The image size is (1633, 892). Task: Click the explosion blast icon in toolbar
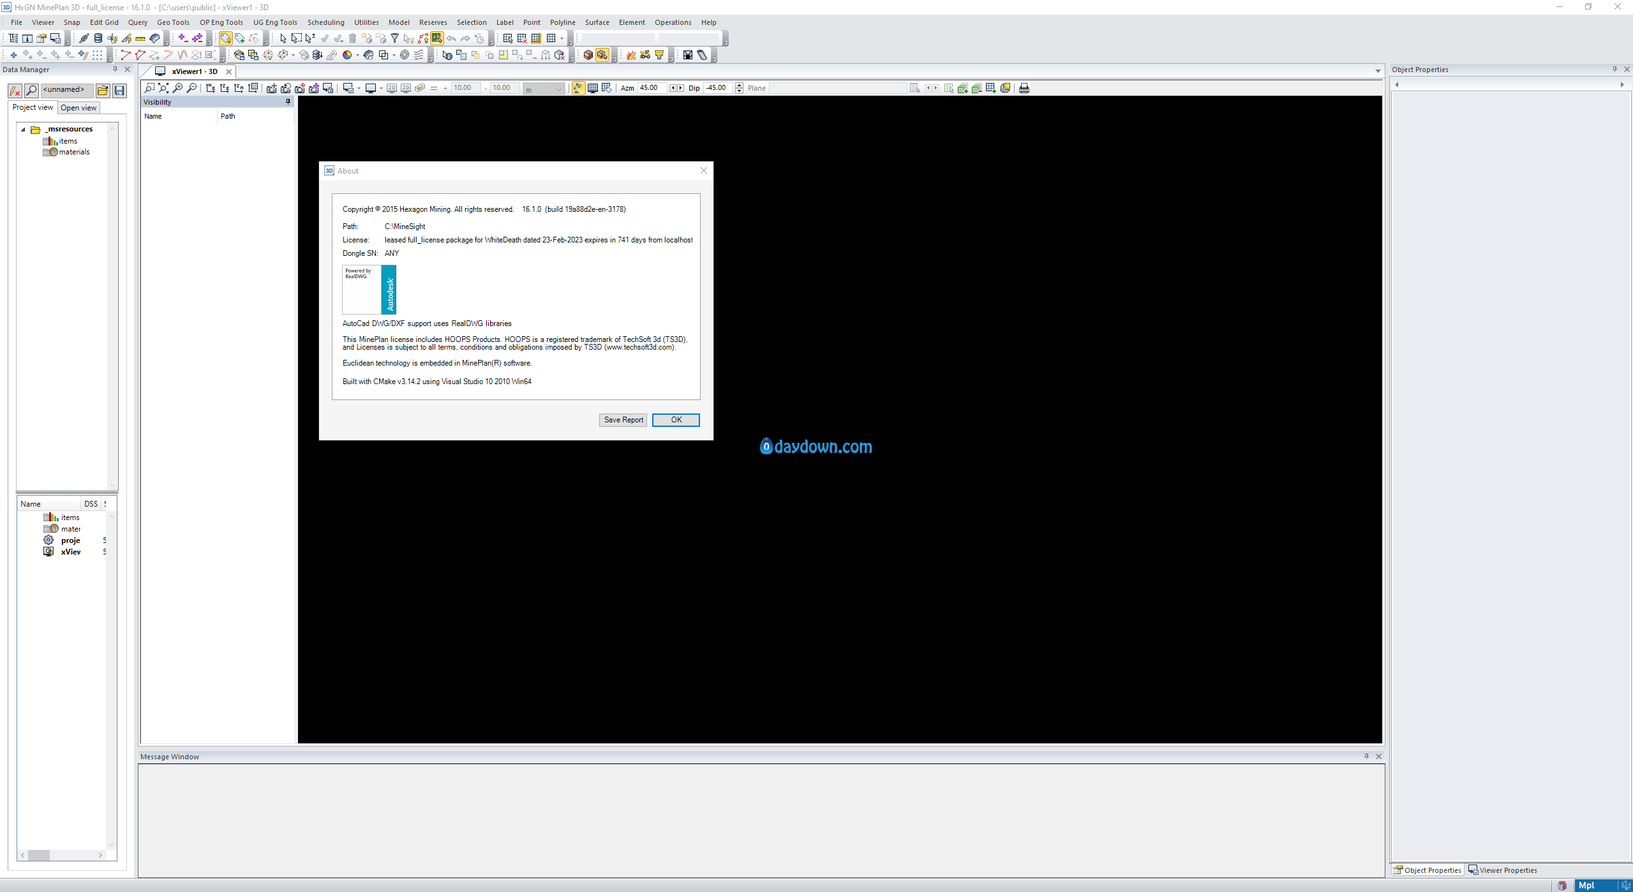click(x=631, y=55)
